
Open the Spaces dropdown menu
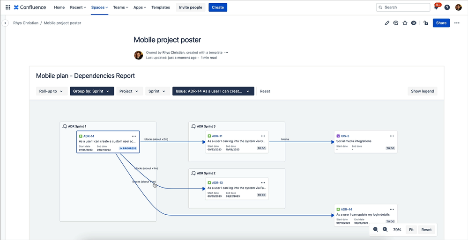pyautogui.click(x=100, y=7)
